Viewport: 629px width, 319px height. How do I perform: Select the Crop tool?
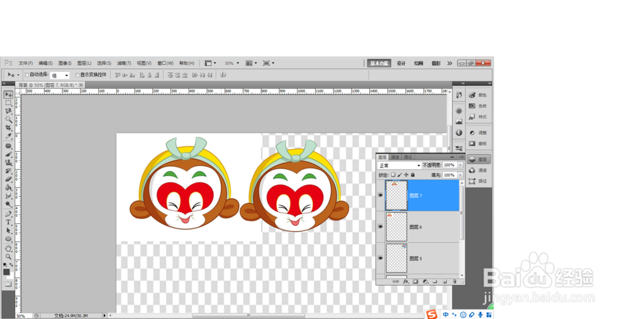(x=8, y=128)
